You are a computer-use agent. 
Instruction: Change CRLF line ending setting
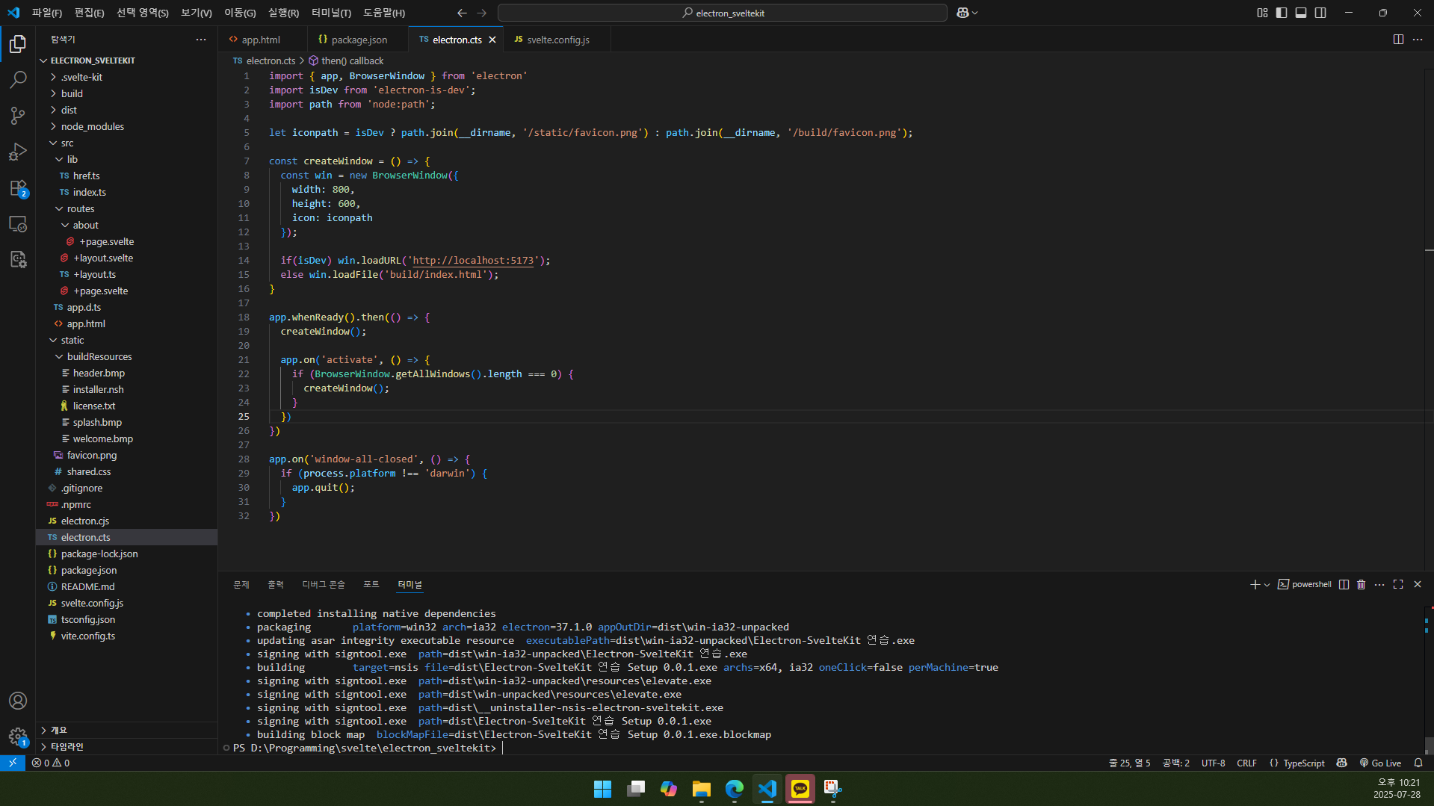(x=1246, y=763)
